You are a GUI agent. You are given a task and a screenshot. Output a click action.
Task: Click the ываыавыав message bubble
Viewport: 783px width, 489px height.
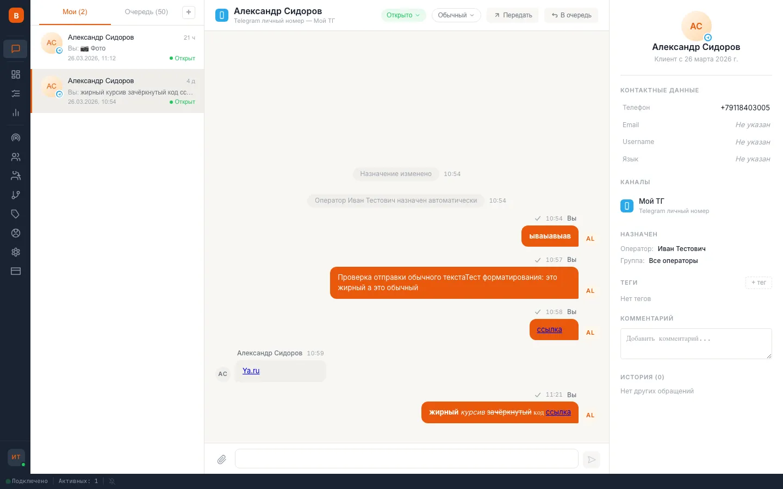click(x=550, y=236)
